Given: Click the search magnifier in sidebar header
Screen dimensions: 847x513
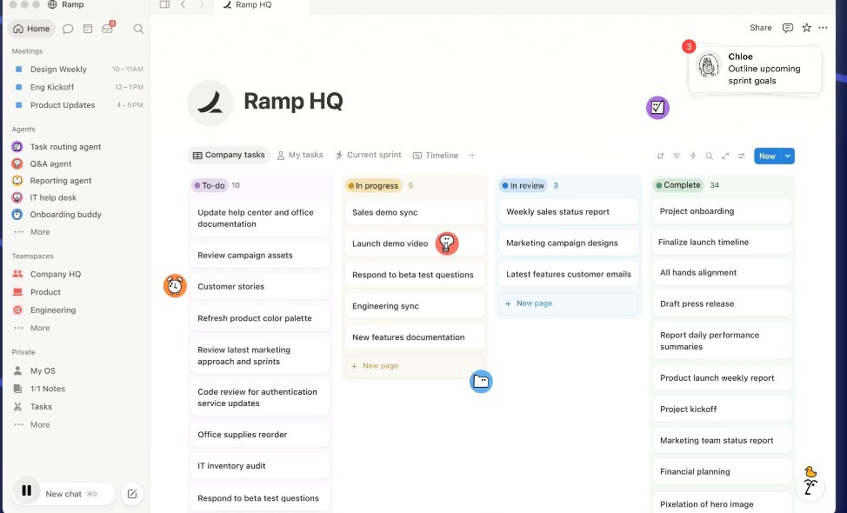Looking at the screenshot, I should [x=138, y=29].
